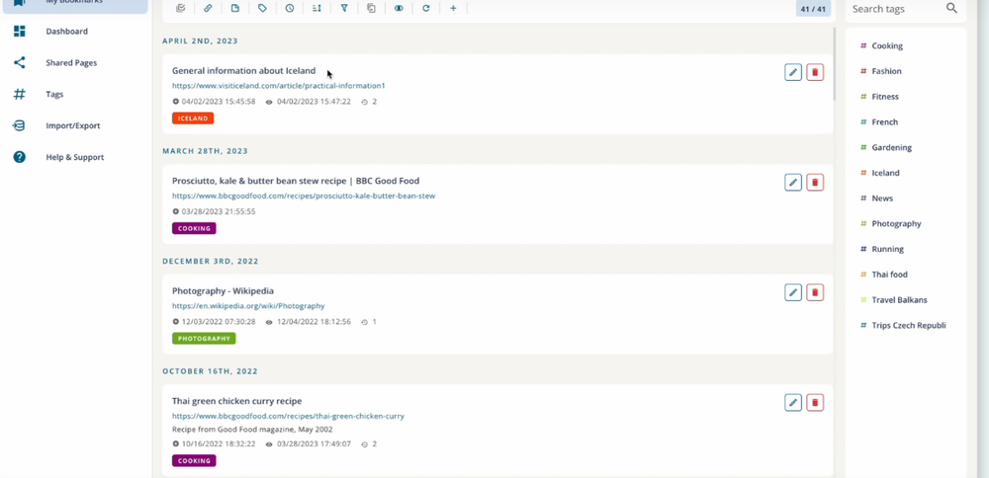The width and height of the screenshot is (989, 478).
Task: Click the Tags hash icon in sidebar
Action: (x=20, y=95)
